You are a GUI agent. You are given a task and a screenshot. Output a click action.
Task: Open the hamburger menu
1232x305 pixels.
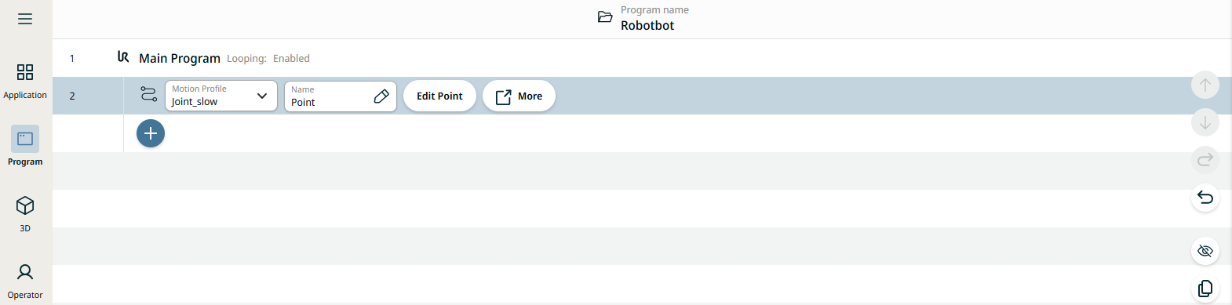pyautogui.click(x=25, y=19)
